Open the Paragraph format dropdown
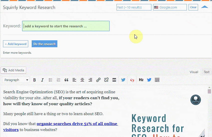 click(x=16, y=80)
